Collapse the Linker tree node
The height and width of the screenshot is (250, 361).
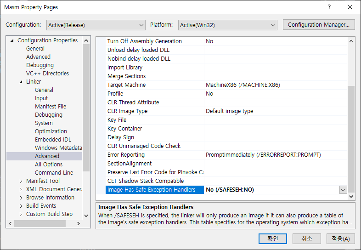(21, 82)
